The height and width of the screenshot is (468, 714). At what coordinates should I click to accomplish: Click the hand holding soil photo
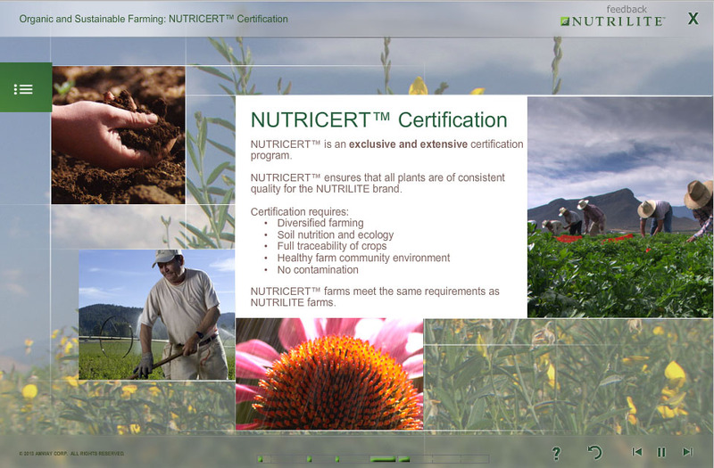point(118,135)
